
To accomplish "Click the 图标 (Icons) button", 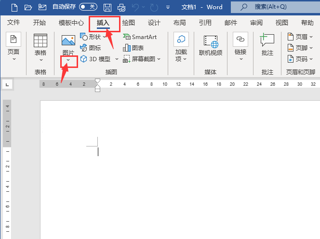I will click(91, 48).
